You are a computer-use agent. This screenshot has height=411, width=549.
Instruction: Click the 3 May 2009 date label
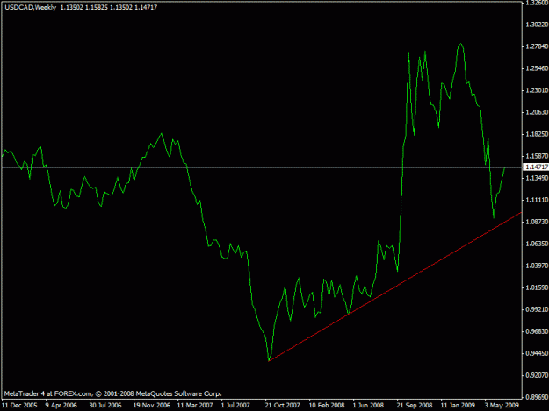502,406
